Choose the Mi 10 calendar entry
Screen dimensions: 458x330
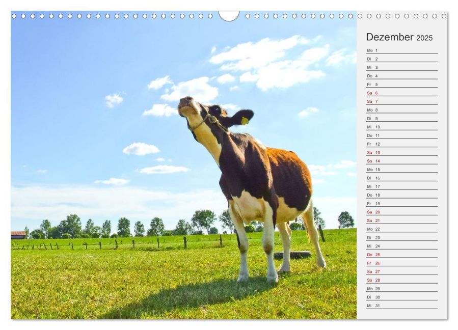402,127
